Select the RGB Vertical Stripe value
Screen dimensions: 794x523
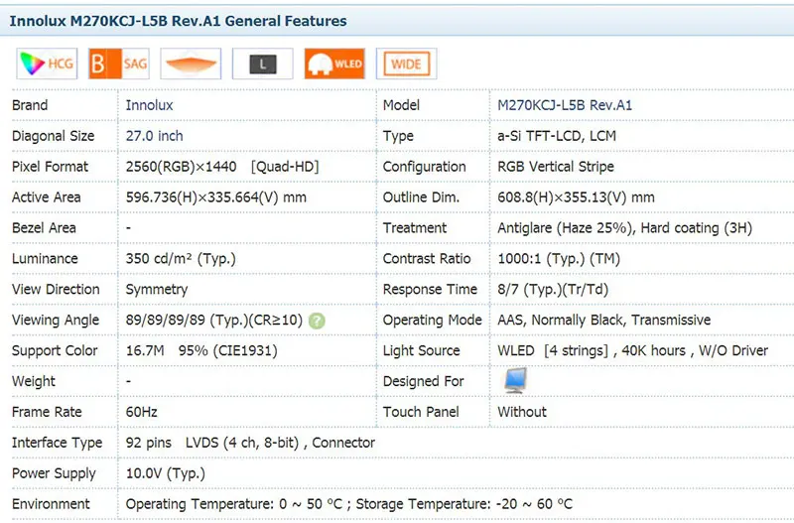coord(556,167)
